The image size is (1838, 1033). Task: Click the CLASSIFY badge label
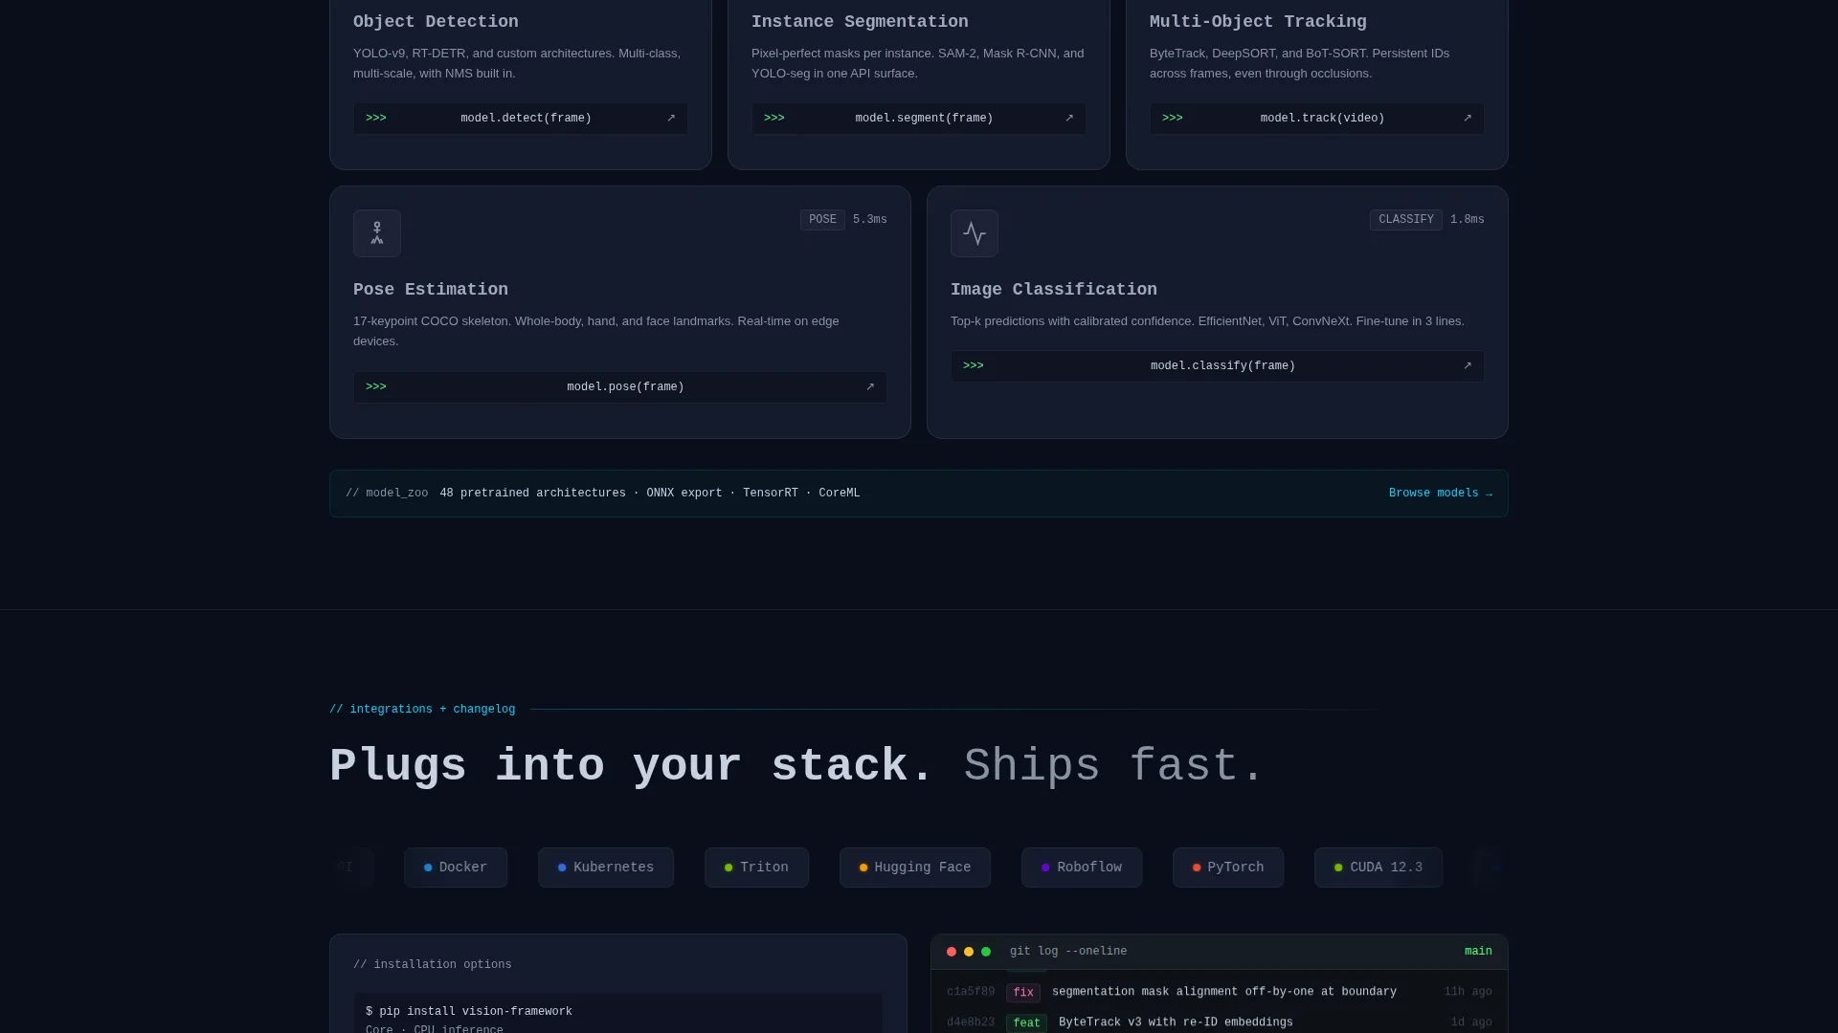(1406, 220)
